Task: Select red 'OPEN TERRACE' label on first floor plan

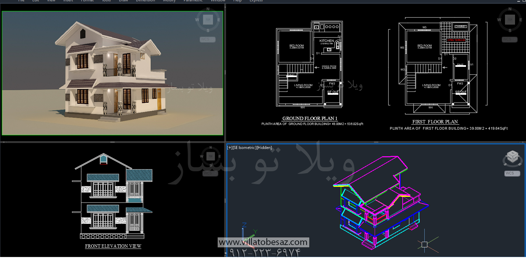Action: 456,40
